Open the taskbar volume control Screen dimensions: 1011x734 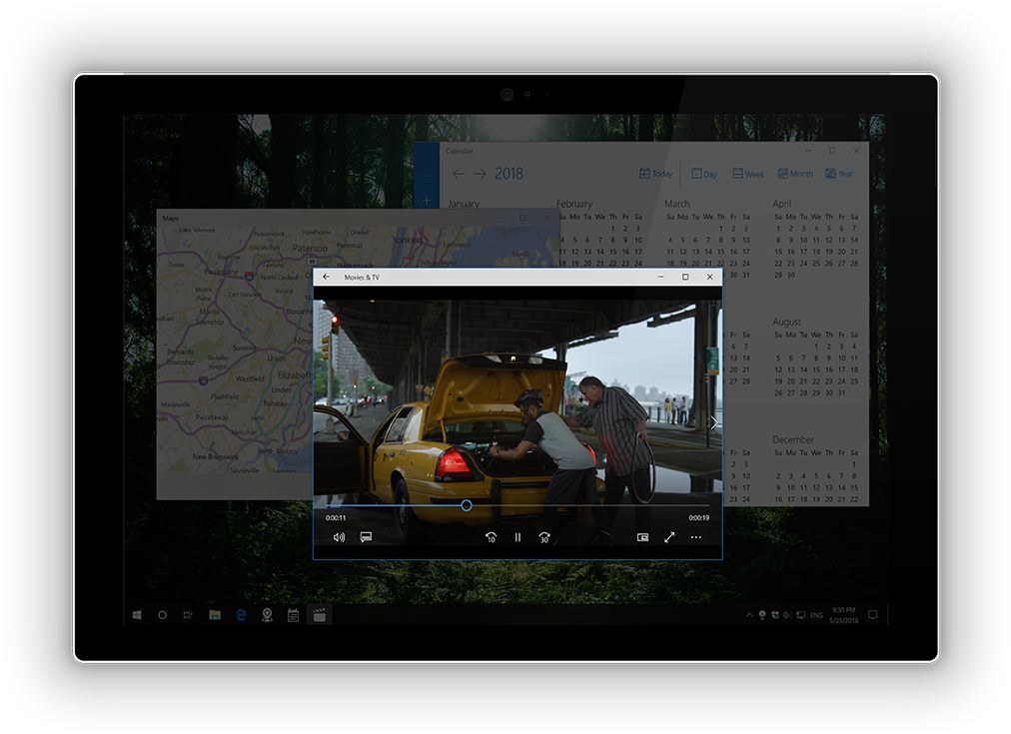787,615
